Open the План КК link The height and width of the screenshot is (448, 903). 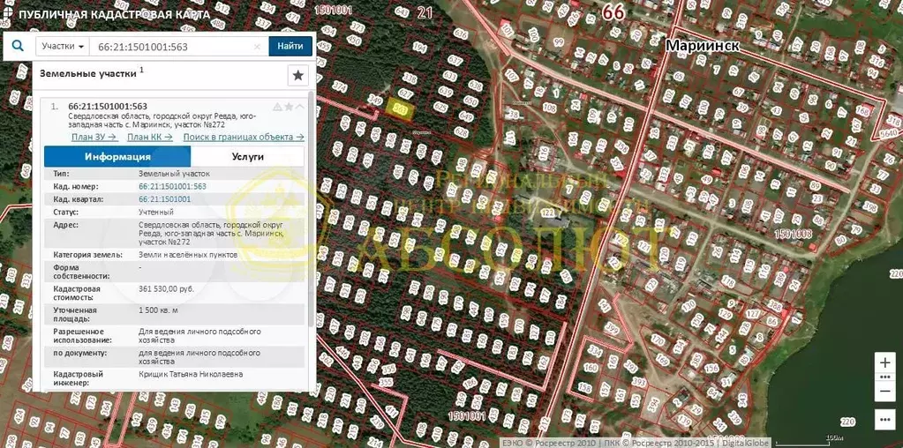[x=150, y=137]
